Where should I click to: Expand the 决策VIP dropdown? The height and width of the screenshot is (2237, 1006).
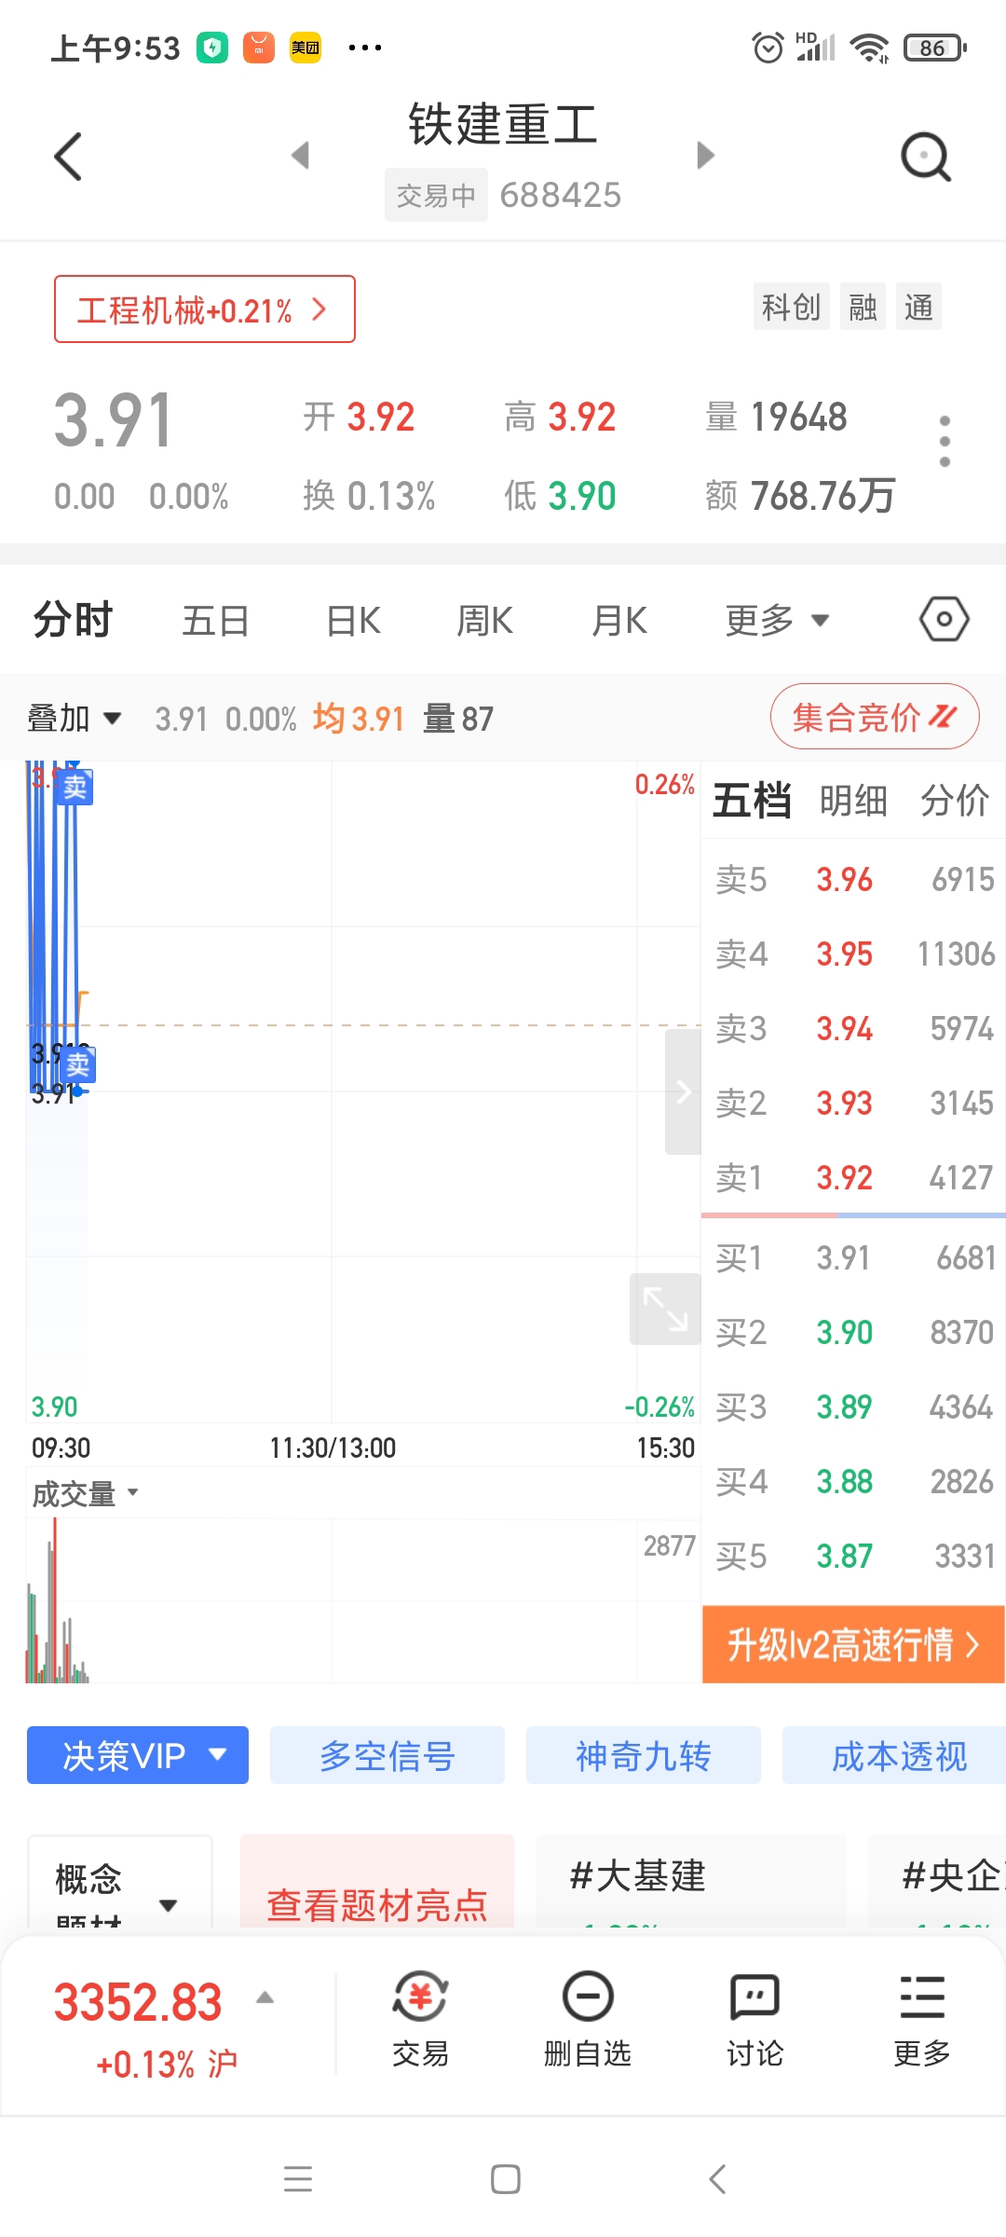point(138,1755)
